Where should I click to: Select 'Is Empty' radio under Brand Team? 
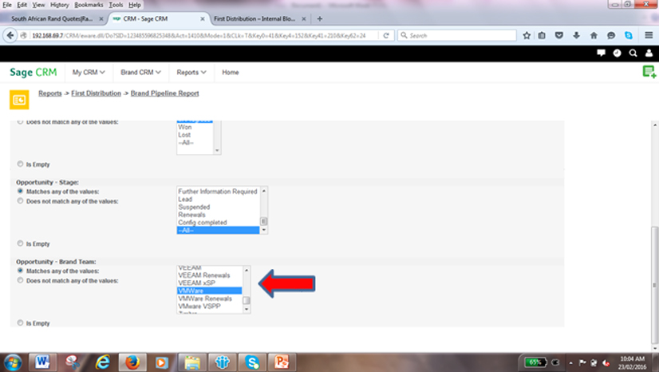(20, 323)
